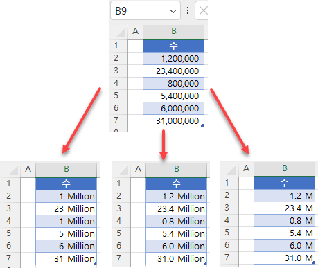Image resolution: width=318 pixels, height=268 pixels.
Task: Click the cell showing 5.4 M
Action: [284, 233]
